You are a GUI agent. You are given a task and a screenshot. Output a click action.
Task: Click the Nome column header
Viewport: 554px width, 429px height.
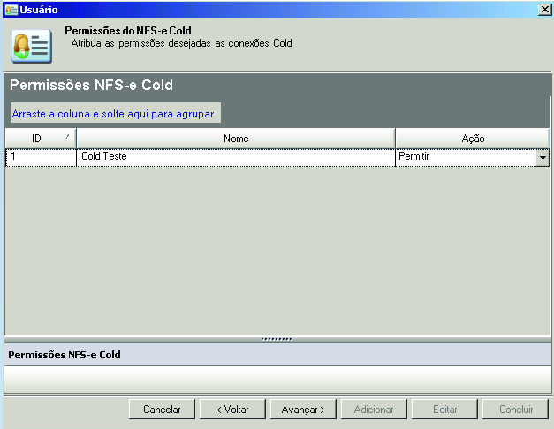236,139
